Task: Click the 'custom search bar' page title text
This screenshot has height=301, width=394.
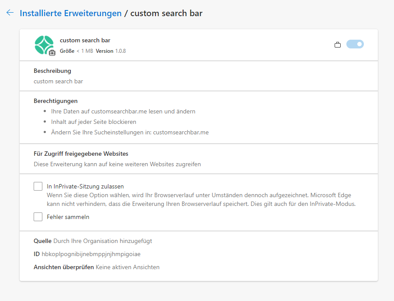Action: 166,13
